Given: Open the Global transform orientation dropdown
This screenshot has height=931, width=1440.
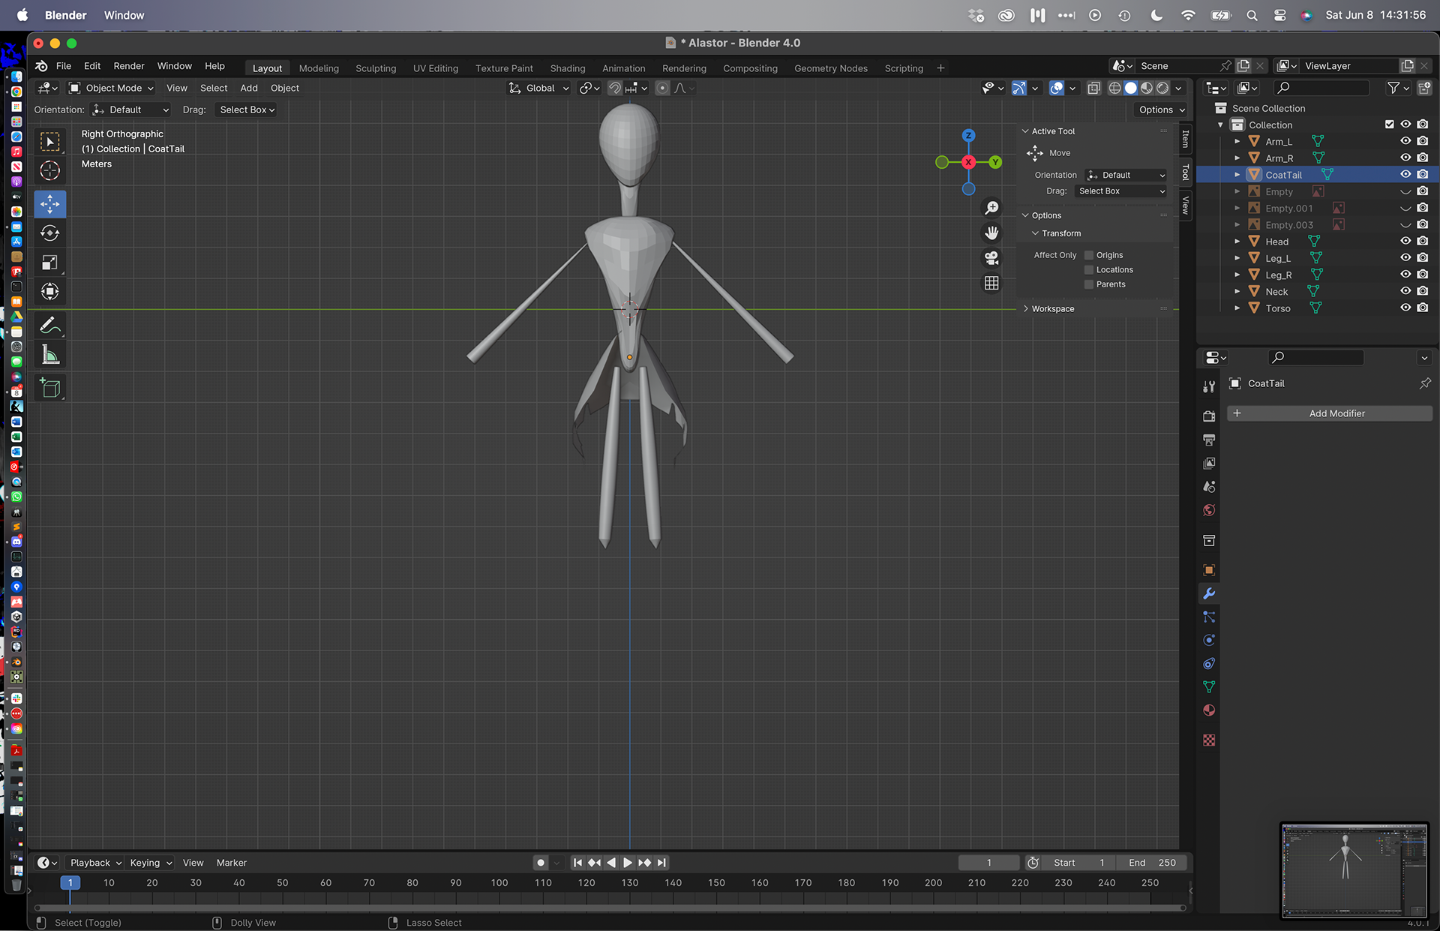Looking at the screenshot, I should point(538,88).
